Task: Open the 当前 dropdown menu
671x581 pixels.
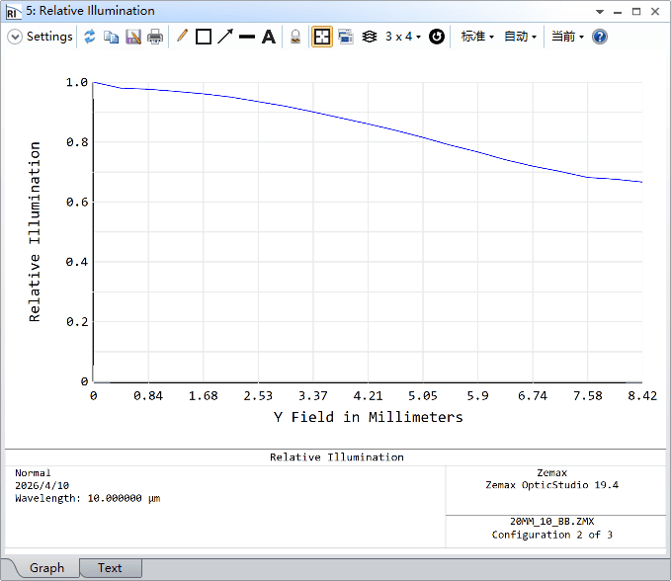Action: (x=567, y=37)
